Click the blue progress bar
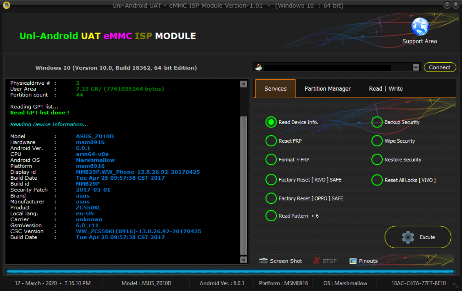462x291 pixels. point(230,271)
